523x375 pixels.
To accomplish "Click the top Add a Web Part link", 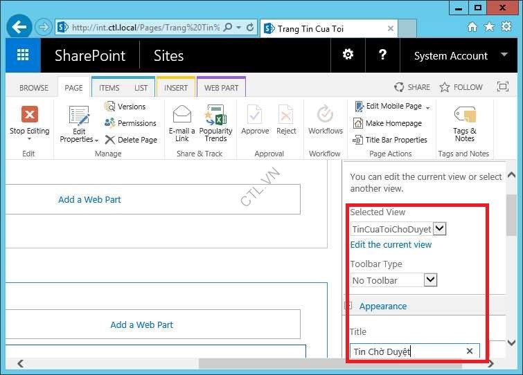I will [x=89, y=199].
